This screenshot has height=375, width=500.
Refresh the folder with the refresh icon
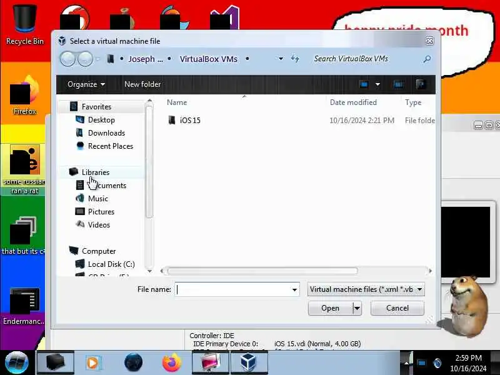pyautogui.click(x=295, y=59)
